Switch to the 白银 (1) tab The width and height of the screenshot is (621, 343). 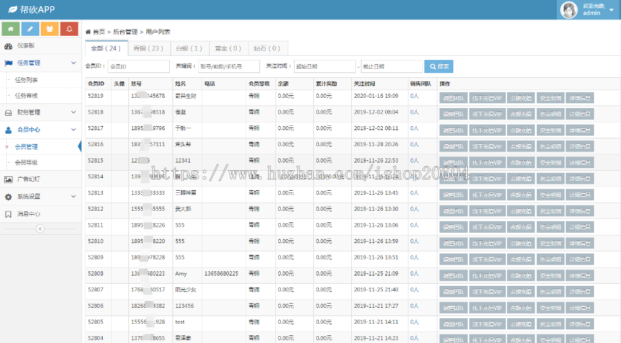point(189,48)
